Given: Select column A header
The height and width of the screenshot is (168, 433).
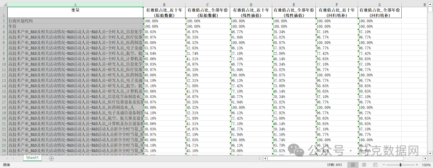Looking at the screenshot, I should 75,4.
